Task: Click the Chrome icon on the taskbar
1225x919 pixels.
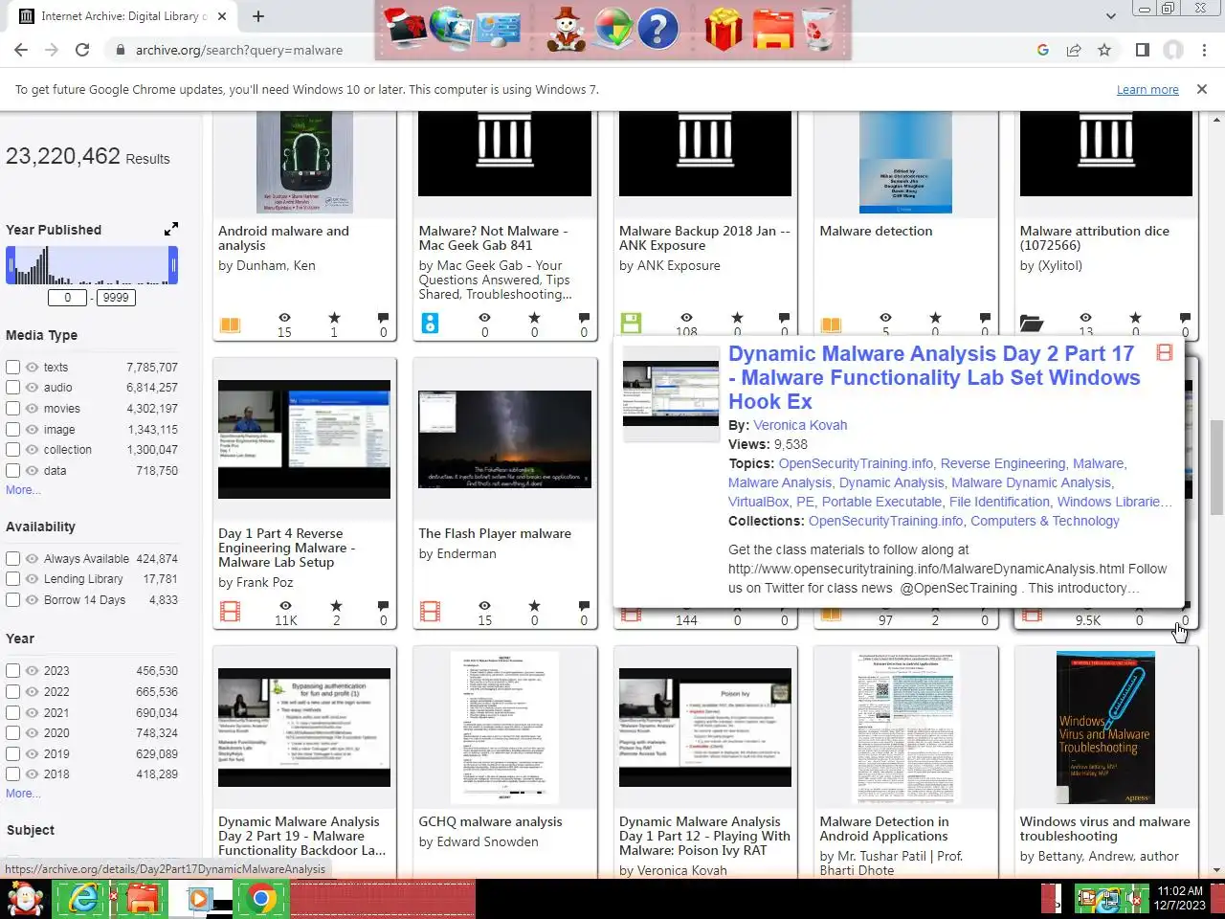Action: tap(260, 900)
